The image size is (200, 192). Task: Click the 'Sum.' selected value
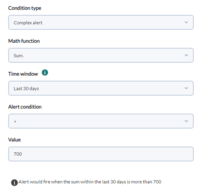19,56
